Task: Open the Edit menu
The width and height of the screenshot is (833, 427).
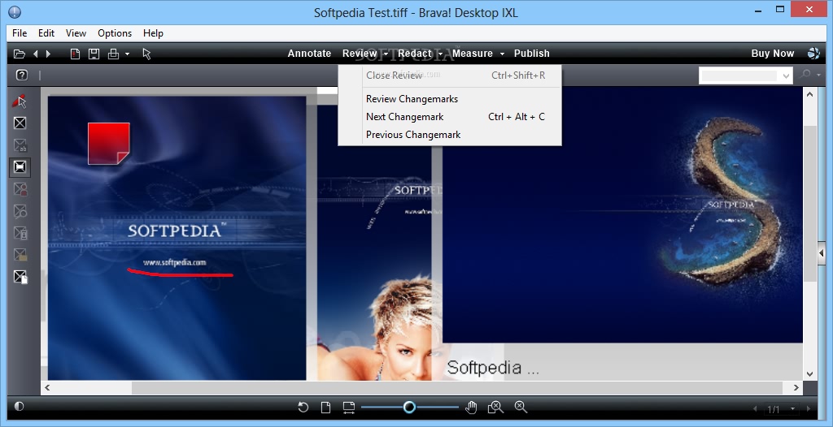Action: tap(46, 33)
